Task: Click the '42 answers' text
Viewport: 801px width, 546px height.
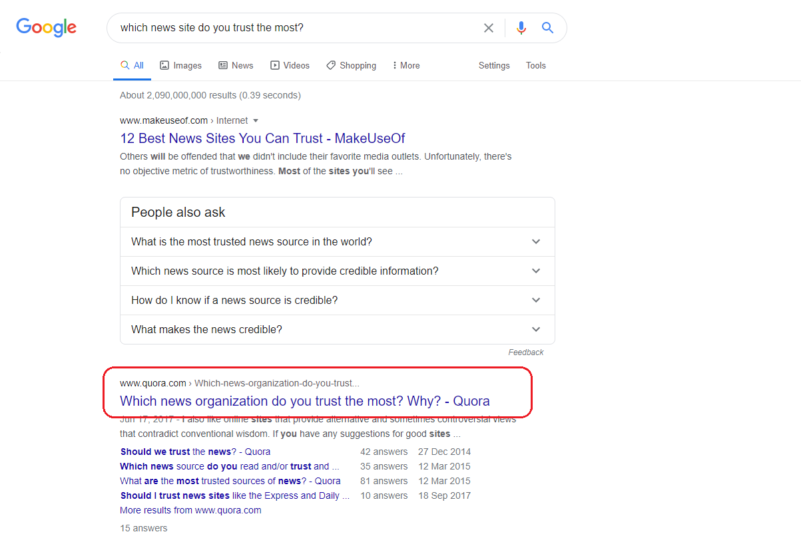Action: [x=384, y=452]
